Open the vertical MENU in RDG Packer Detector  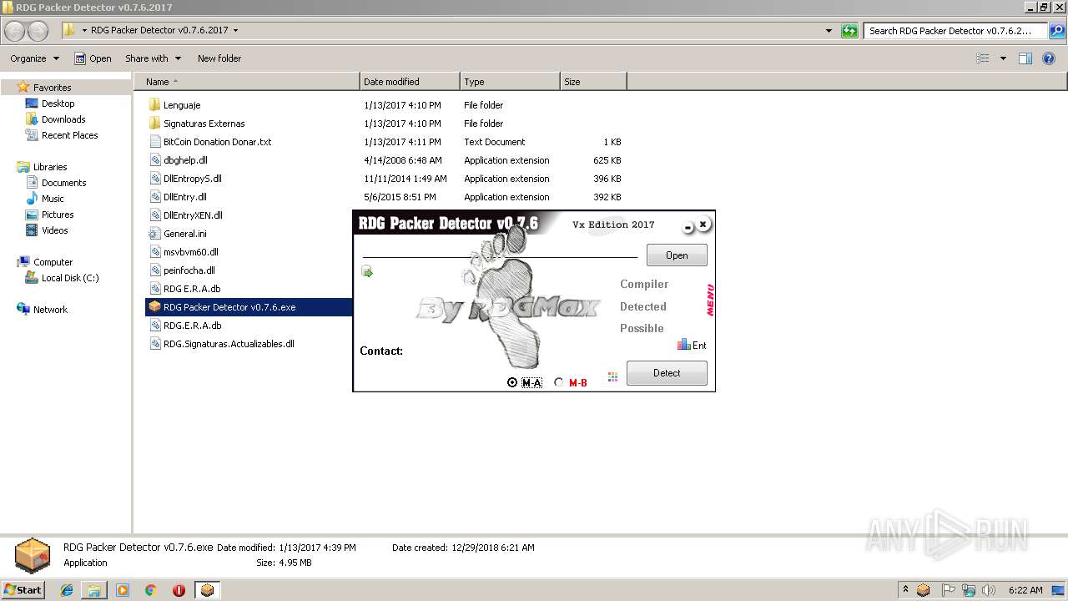[710, 300]
